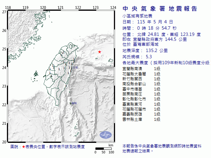Click the Central Weather Administration logo
This screenshot has height=158, width=211.
pos(105,135)
